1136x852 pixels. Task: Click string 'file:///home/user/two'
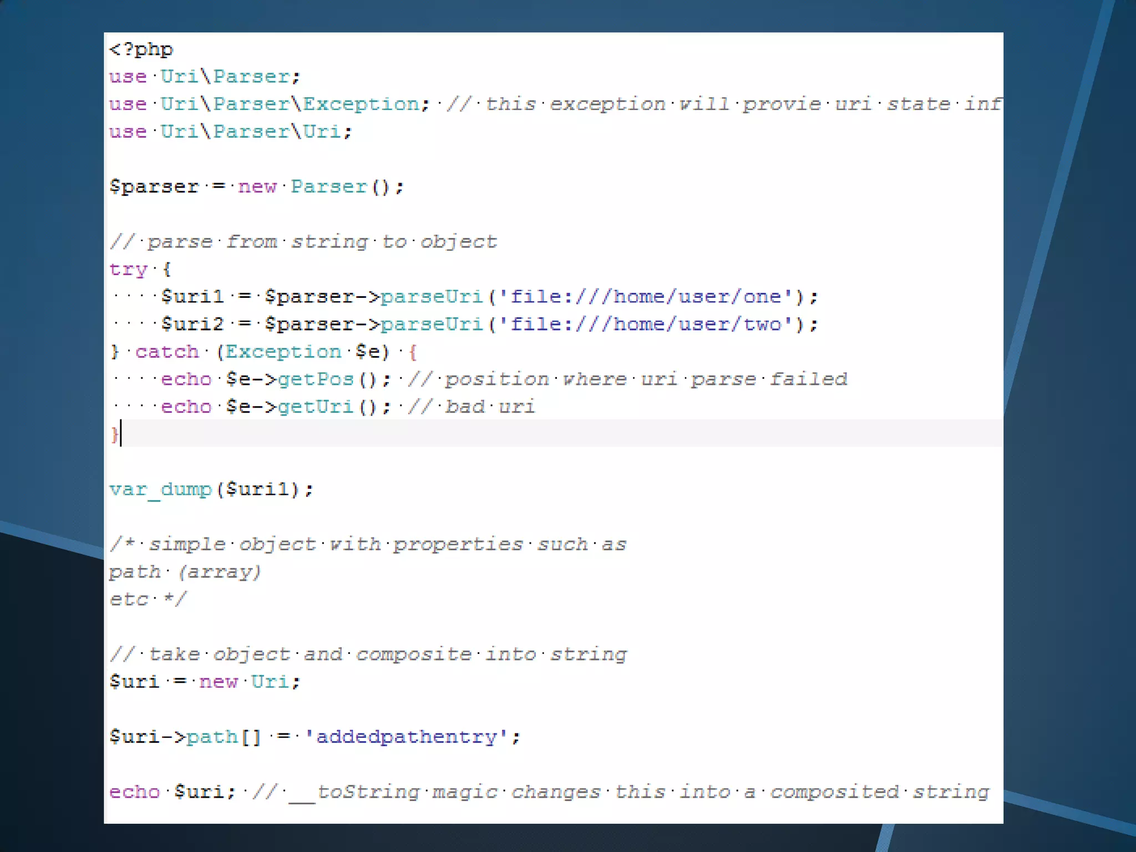[x=646, y=324]
